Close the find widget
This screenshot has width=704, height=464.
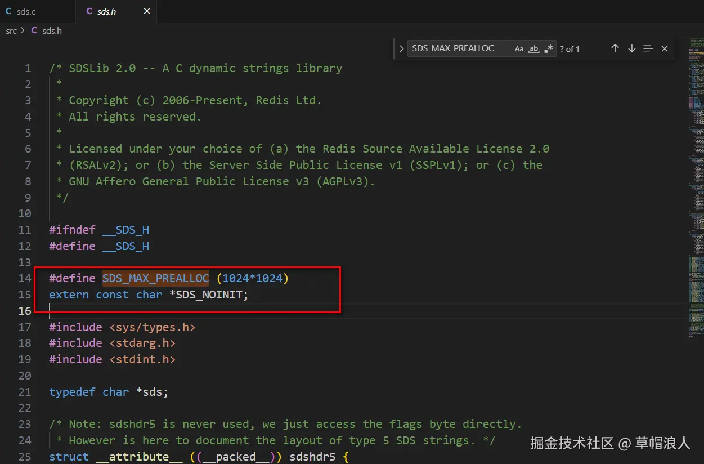point(665,48)
